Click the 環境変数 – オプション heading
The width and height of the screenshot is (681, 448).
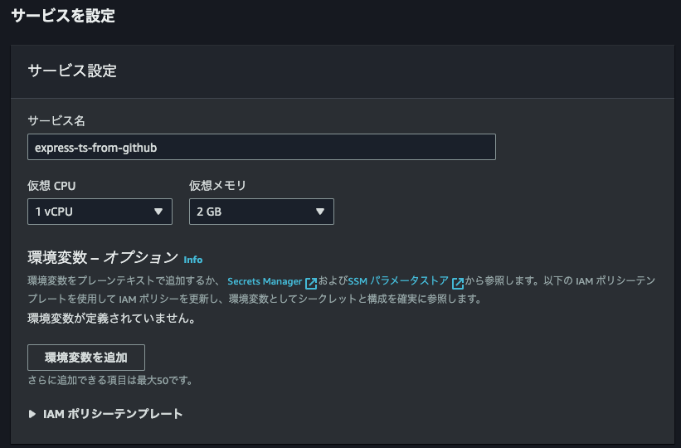pyautogui.click(x=103, y=257)
